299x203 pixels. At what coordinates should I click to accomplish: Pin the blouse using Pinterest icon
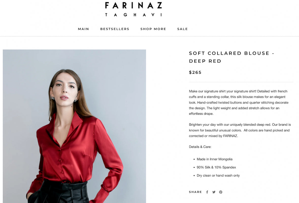click(x=221, y=192)
